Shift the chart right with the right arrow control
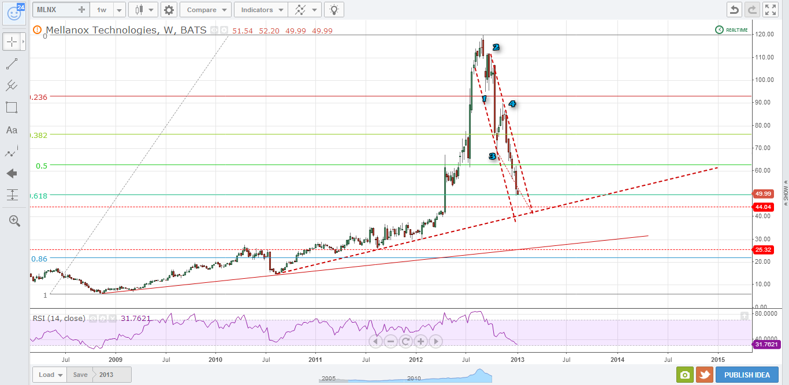Viewport: 789px width, 385px height. (x=436, y=341)
